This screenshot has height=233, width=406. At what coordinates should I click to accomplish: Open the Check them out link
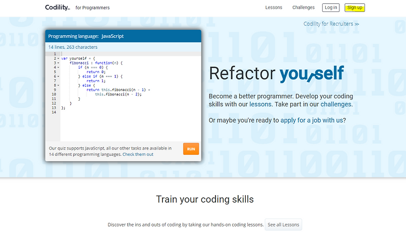click(137, 154)
